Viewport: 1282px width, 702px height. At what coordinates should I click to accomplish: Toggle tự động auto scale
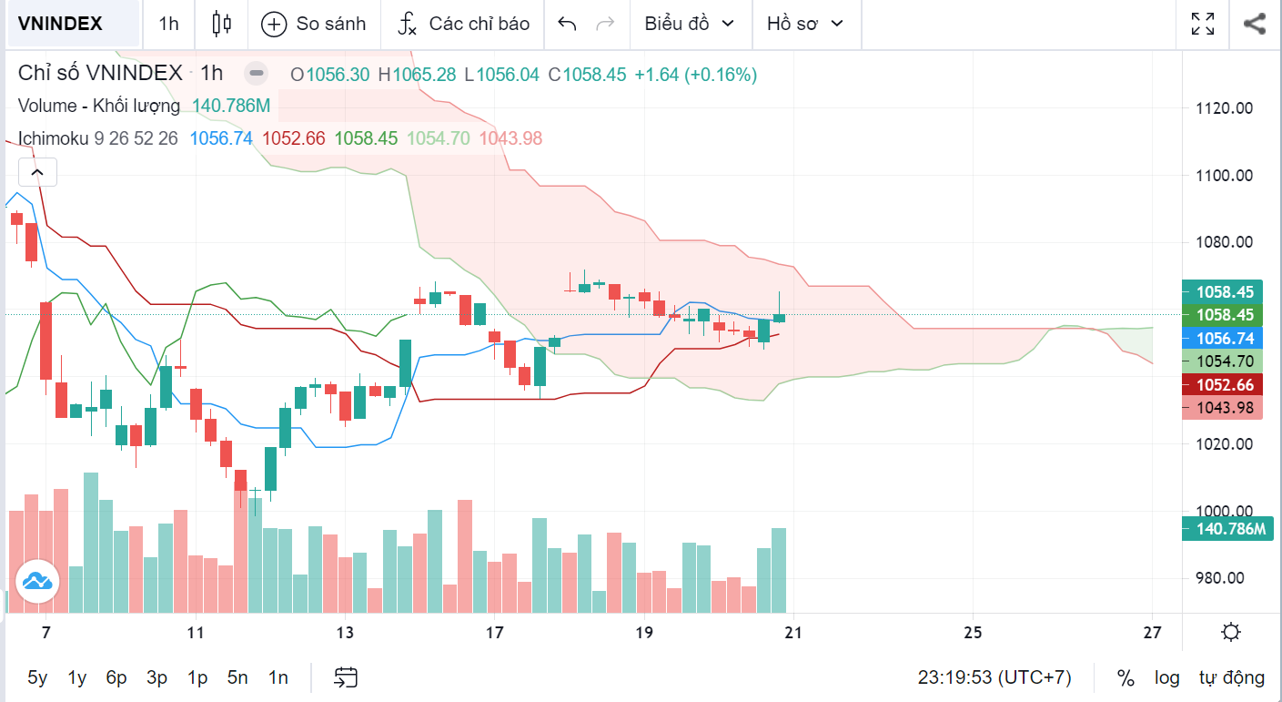1232,677
